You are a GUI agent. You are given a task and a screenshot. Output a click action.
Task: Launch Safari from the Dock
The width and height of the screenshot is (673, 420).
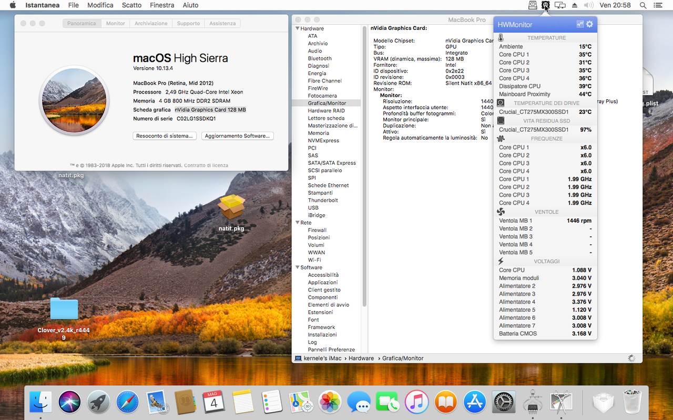127,402
